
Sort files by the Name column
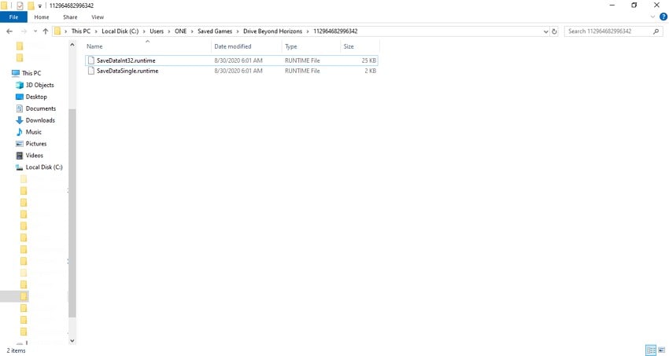(147, 46)
